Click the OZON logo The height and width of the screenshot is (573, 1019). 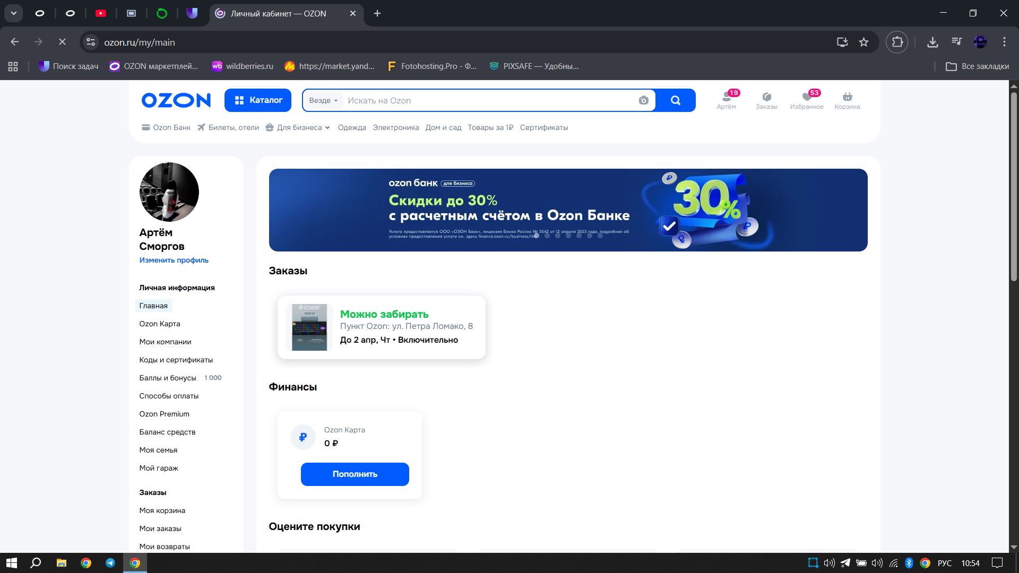pyautogui.click(x=176, y=100)
